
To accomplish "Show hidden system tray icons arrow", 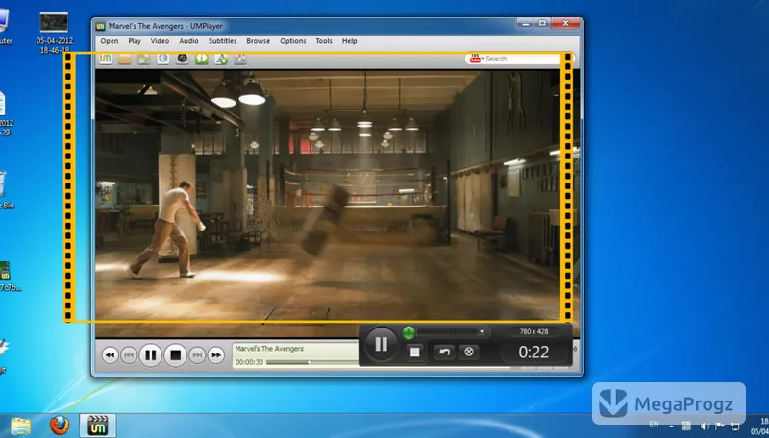I will tap(671, 426).
